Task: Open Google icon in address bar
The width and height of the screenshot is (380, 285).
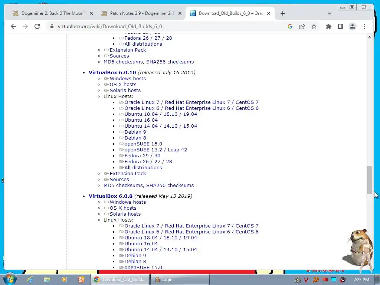Action: tap(290, 26)
